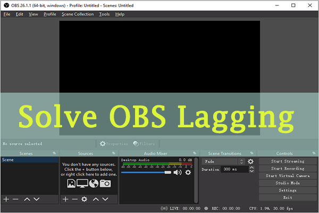This screenshot has height=213, width=319.
Task: Open the View menu
Action: (x=33, y=14)
